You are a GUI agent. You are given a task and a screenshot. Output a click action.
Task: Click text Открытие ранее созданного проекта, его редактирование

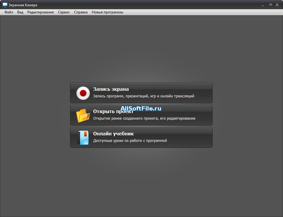144,118
